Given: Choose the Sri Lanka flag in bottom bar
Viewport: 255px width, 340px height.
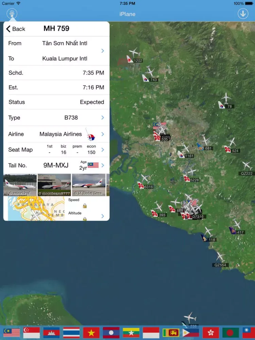Looking at the screenshot, I should click(x=171, y=333).
